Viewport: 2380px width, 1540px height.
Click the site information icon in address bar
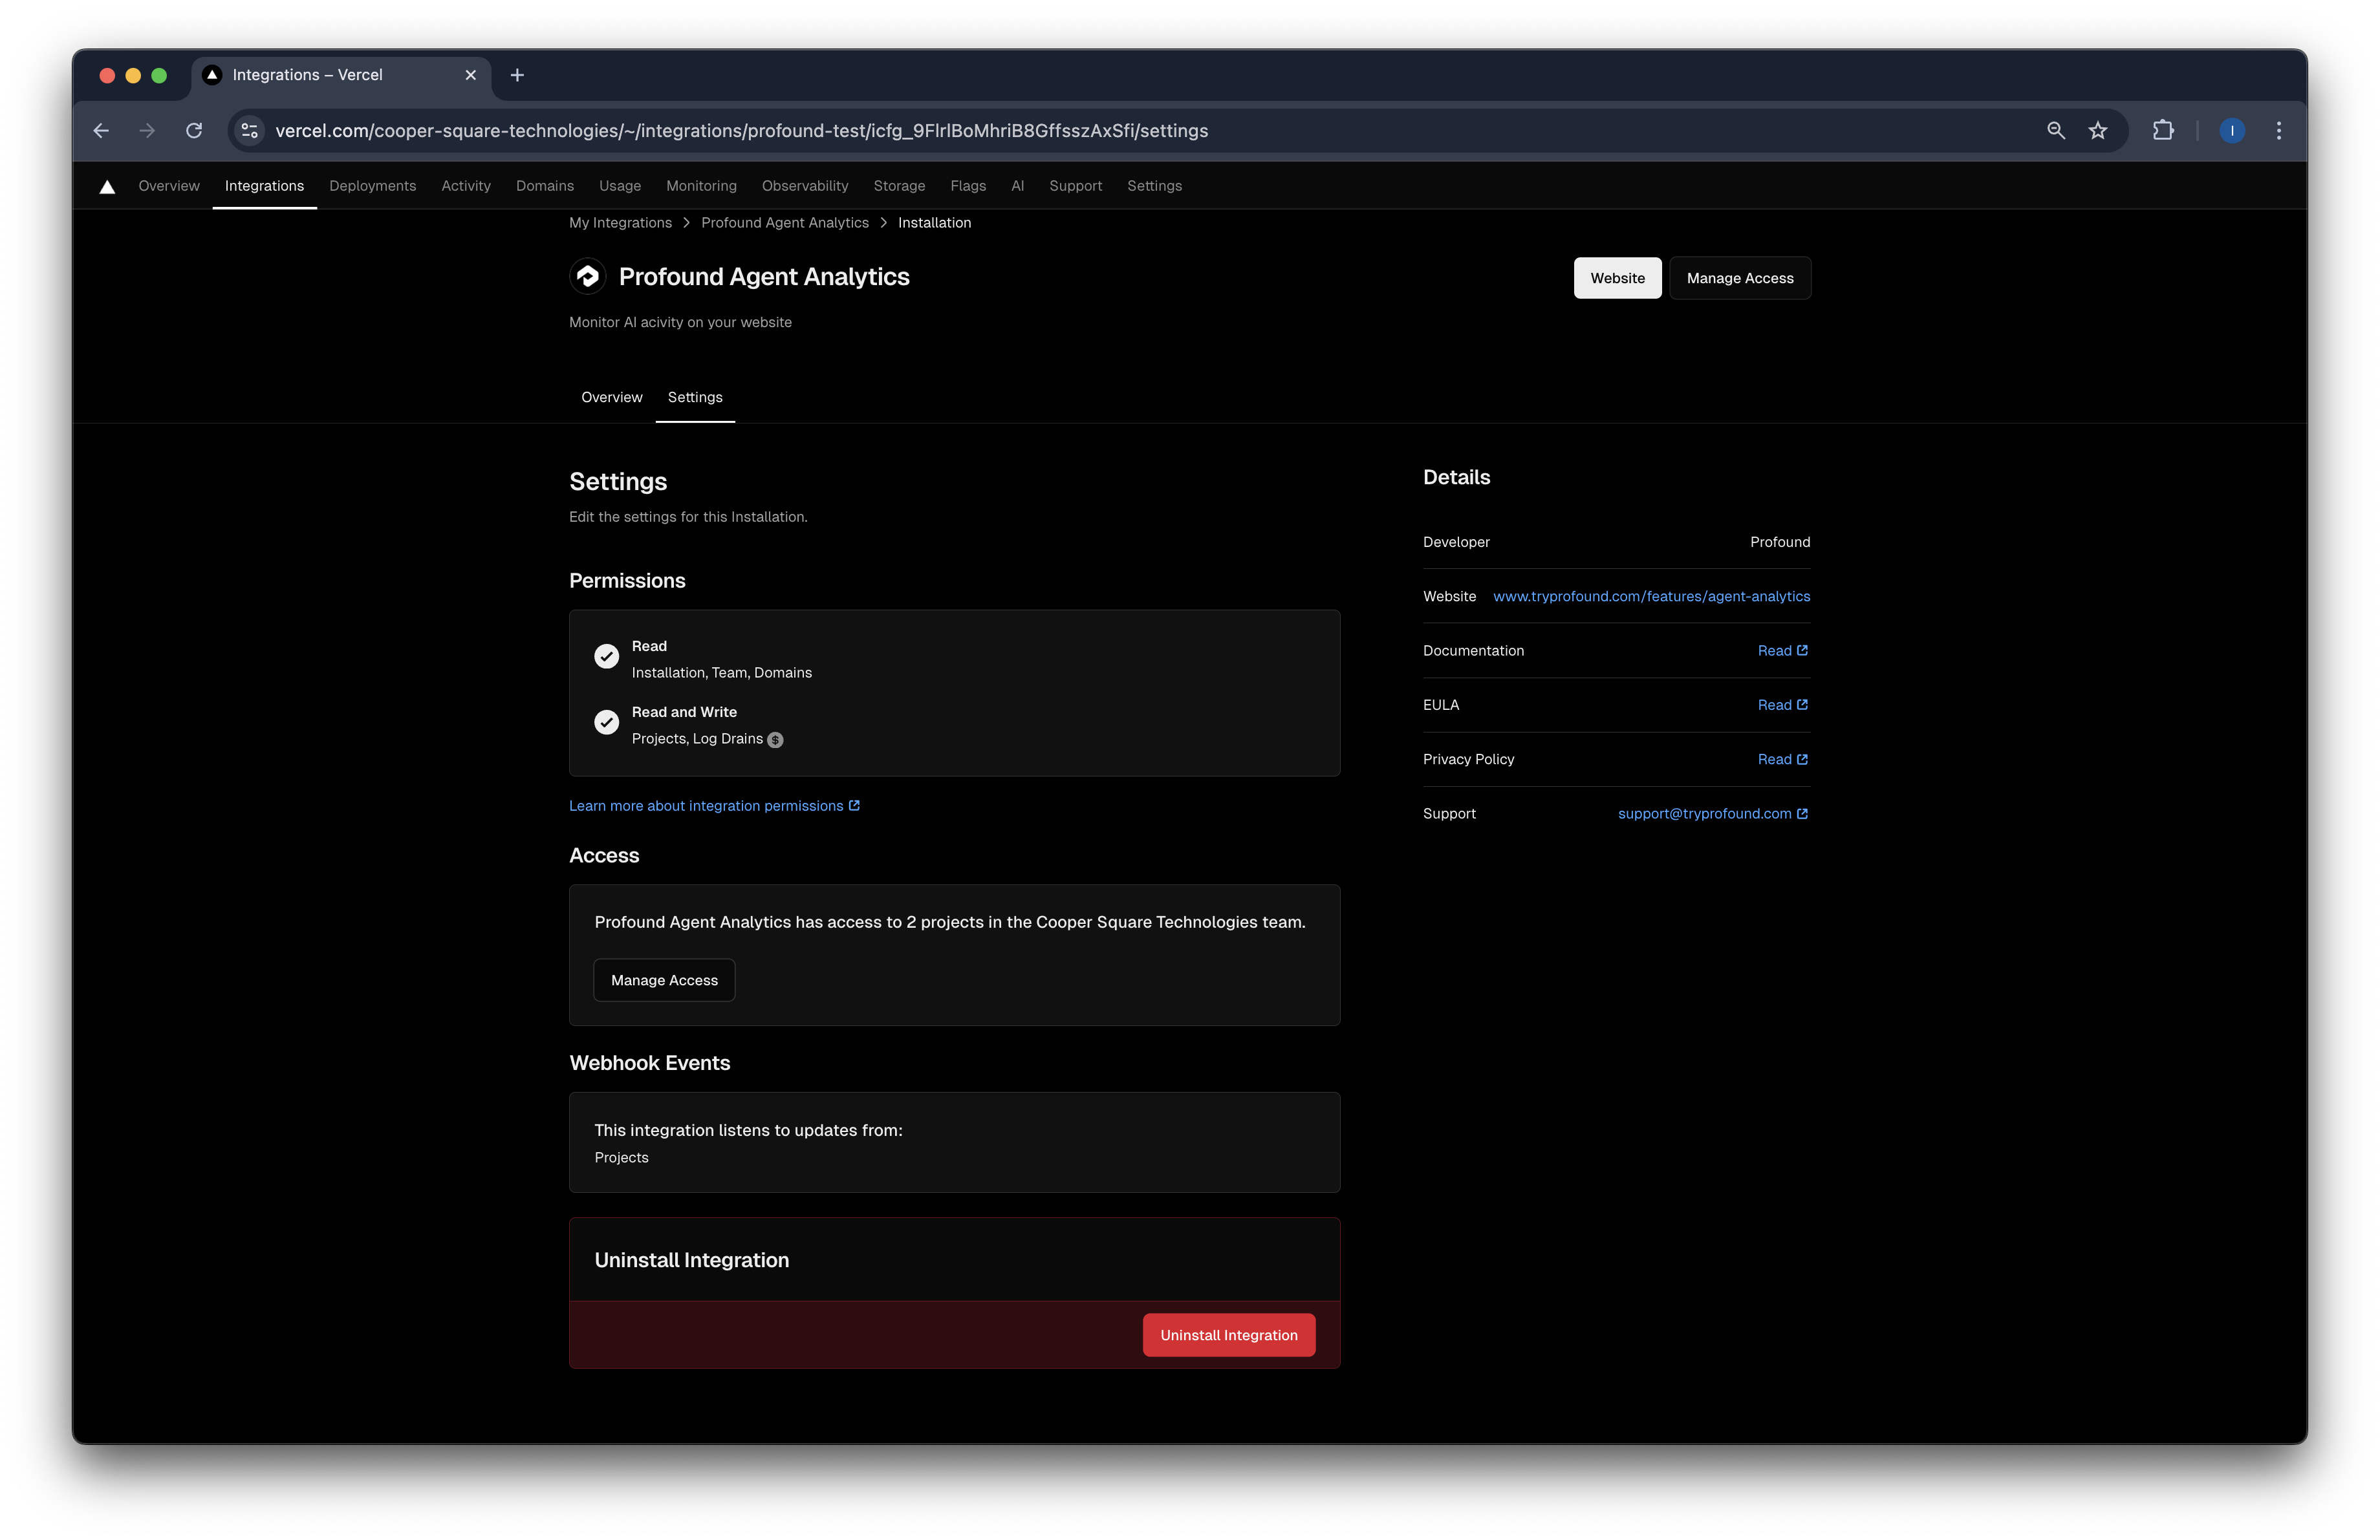click(250, 131)
